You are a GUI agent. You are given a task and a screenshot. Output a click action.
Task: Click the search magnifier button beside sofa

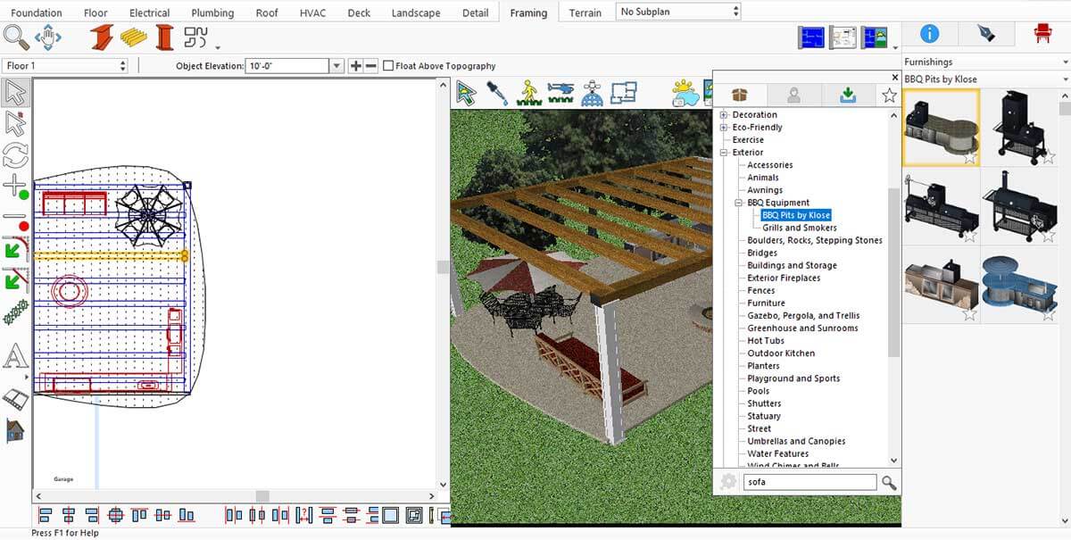[889, 483]
